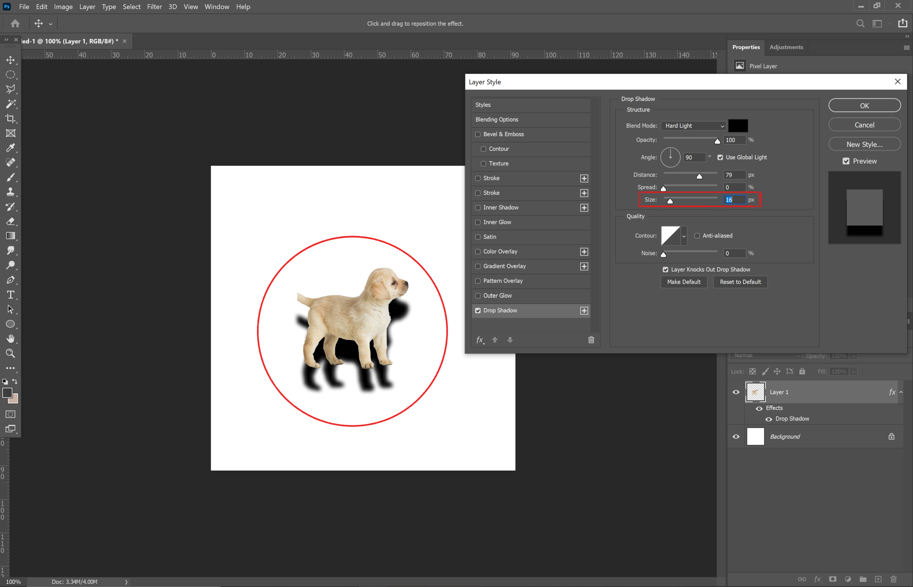The width and height of the screenshot is (913, 587).
Task: Add another Drop Shadow with plus icon
Action: point(584,310)
